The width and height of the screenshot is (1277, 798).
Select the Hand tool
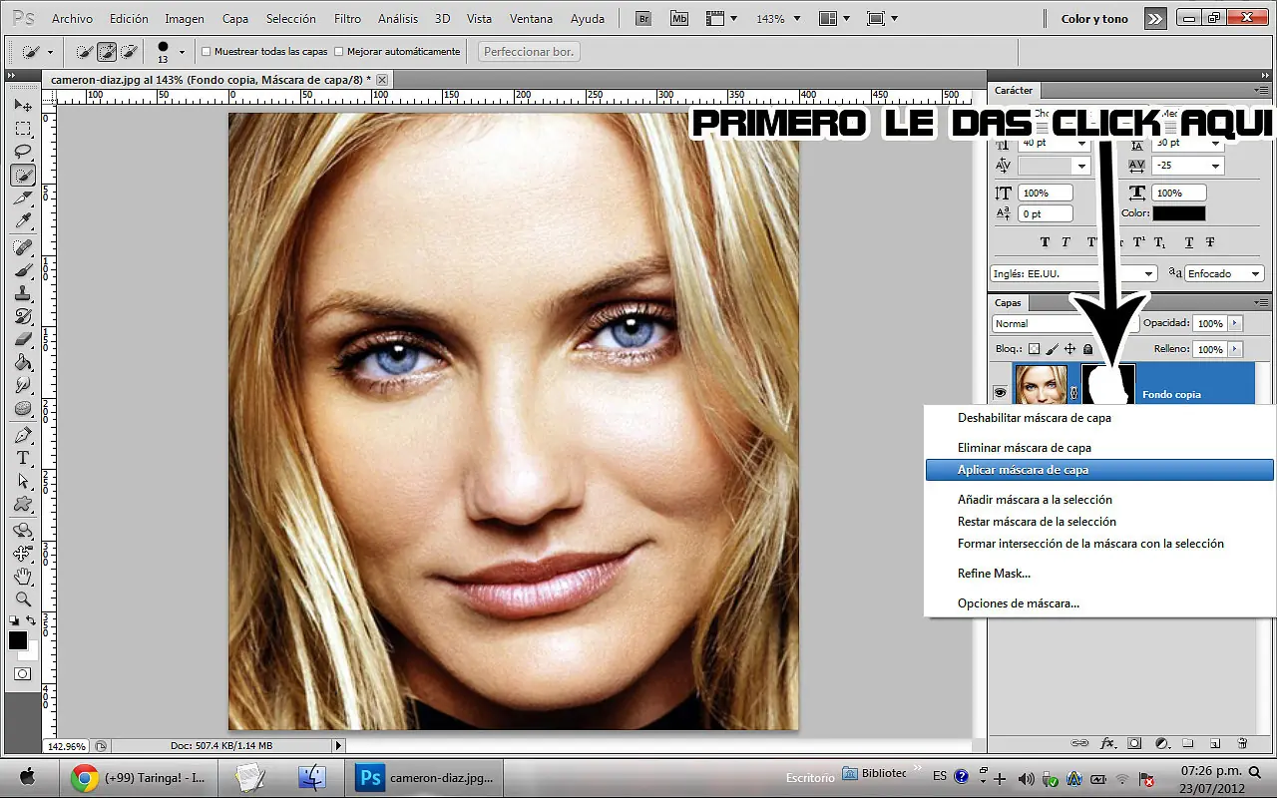[x=23, y=577]
